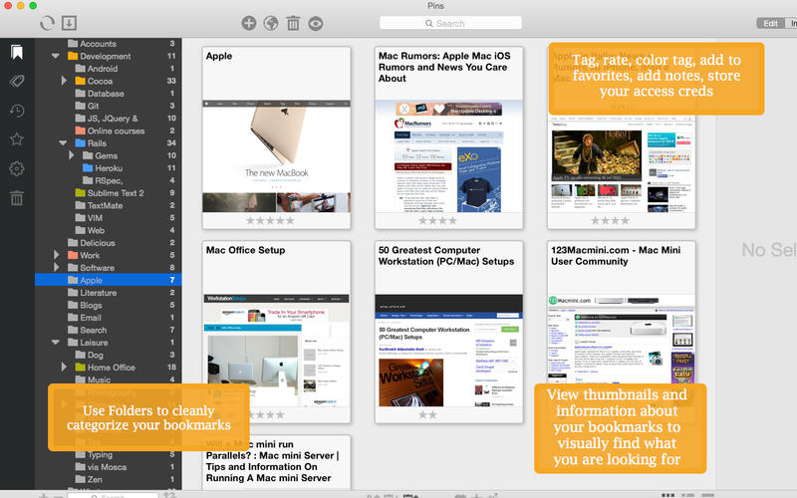Viewport: 797px width, 498px height.
Task: Click star rating under Apple thumbnail
Action: (x=271, y=220)
